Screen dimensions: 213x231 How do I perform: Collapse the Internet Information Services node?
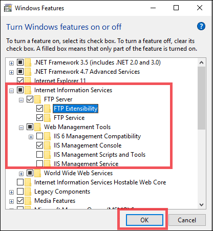[11, 91]
